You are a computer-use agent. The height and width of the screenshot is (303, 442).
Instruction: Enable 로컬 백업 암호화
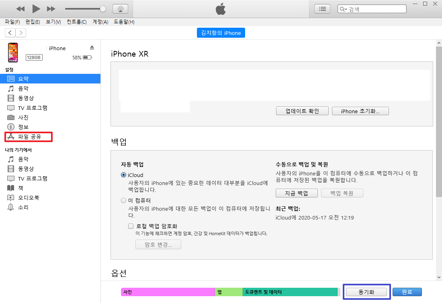click(131, 226)
